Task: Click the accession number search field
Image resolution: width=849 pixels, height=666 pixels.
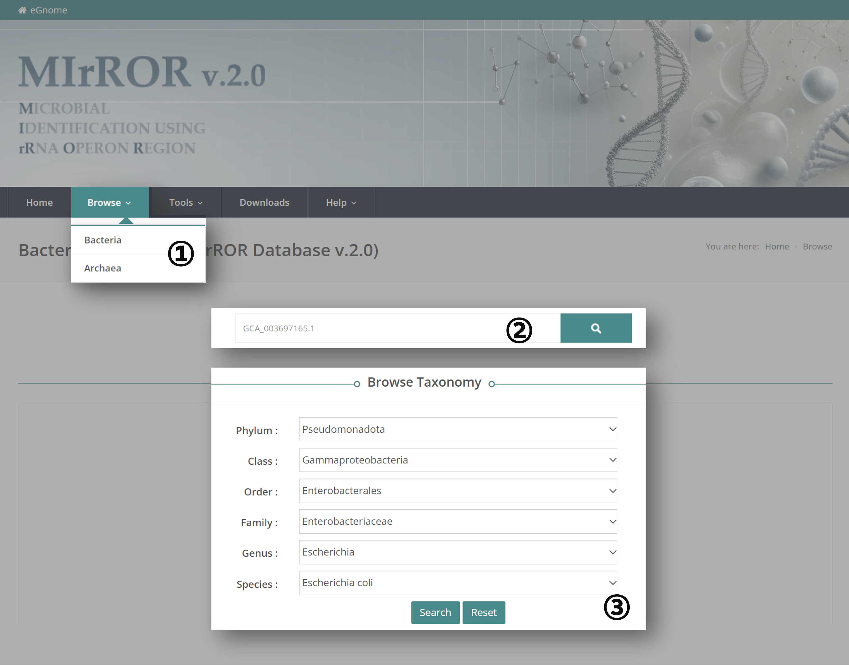Action: 371,328
